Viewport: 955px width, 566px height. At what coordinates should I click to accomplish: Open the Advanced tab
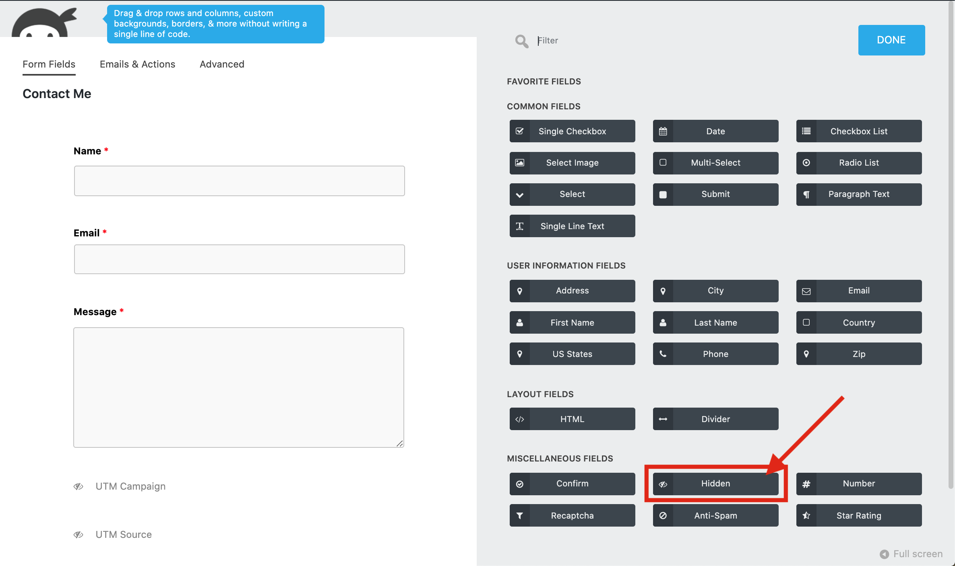[x=222, y=64]
